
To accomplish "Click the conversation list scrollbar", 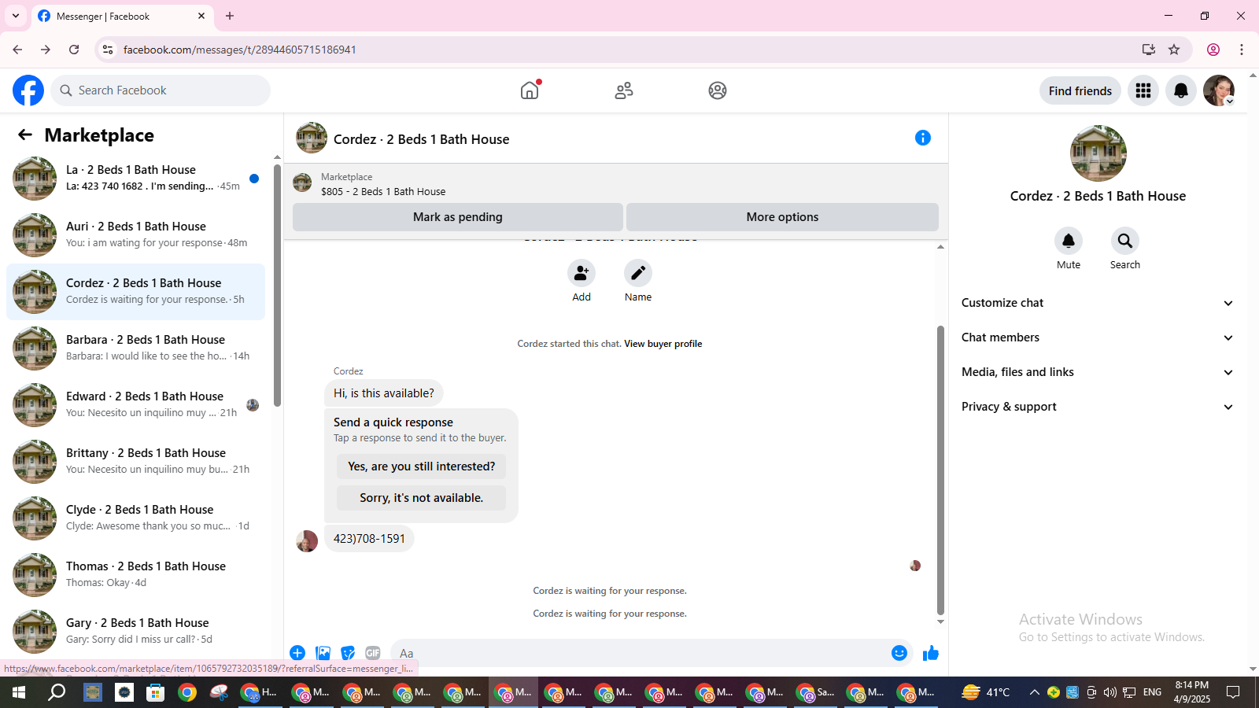I will pyautogui.click(x=277, y=285).
